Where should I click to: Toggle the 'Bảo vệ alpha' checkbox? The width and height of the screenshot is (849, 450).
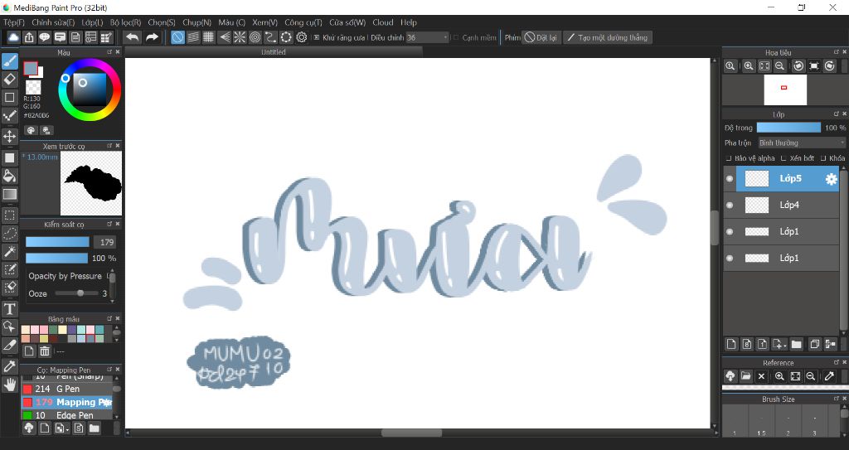[729, 158]
